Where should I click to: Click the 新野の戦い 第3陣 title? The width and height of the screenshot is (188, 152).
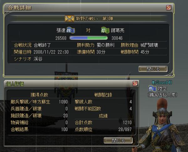(x=95, y=18)
